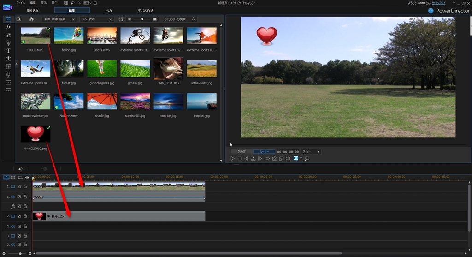Click the Magic tools wand icon above timeline
Image resolution: width=472 pixels, height=257 pixels.
pos(20,169)
